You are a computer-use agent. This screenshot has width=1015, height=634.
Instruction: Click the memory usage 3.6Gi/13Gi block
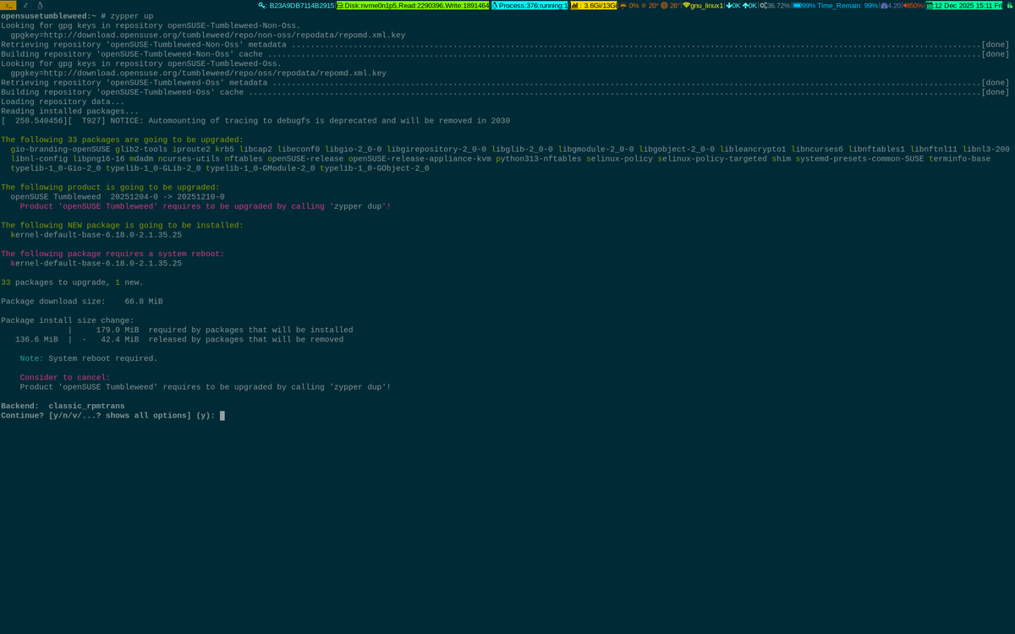[x=594, y=5]
